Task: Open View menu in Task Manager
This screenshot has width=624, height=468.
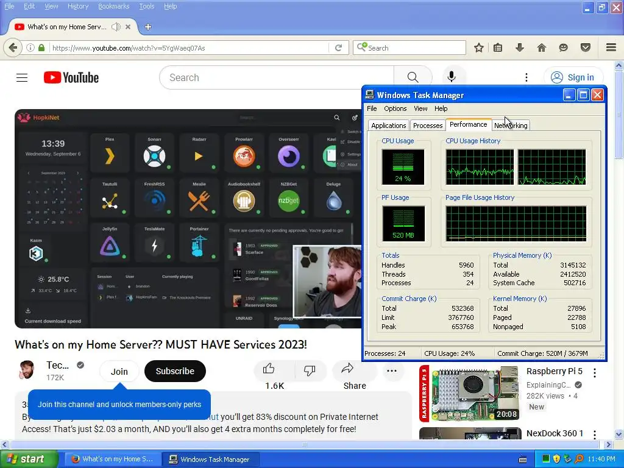Action: pos(420,108)
